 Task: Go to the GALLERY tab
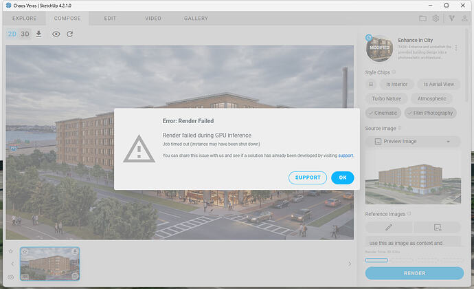[196, 19]
